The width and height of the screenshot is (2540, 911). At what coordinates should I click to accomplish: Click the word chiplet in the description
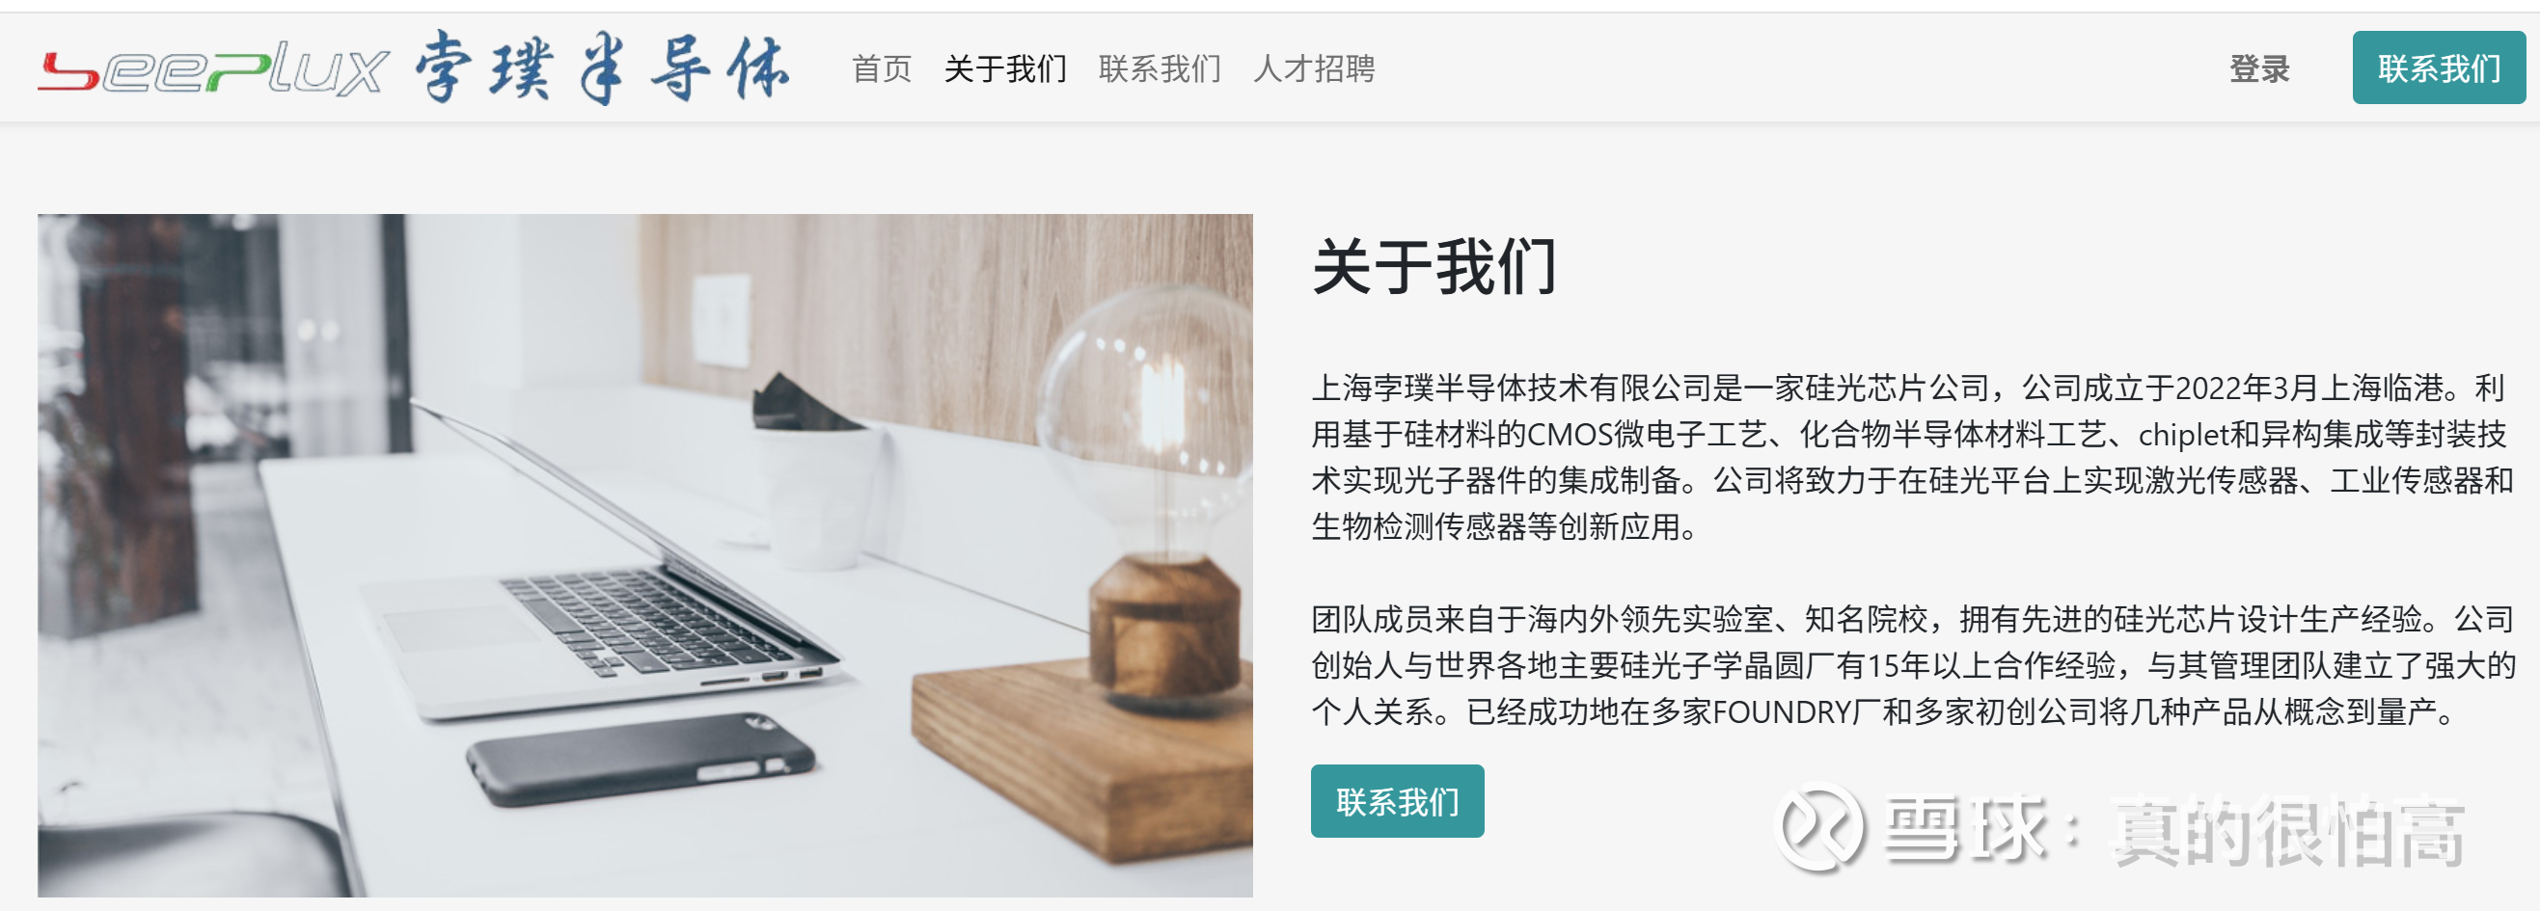tap(2183, 435)
